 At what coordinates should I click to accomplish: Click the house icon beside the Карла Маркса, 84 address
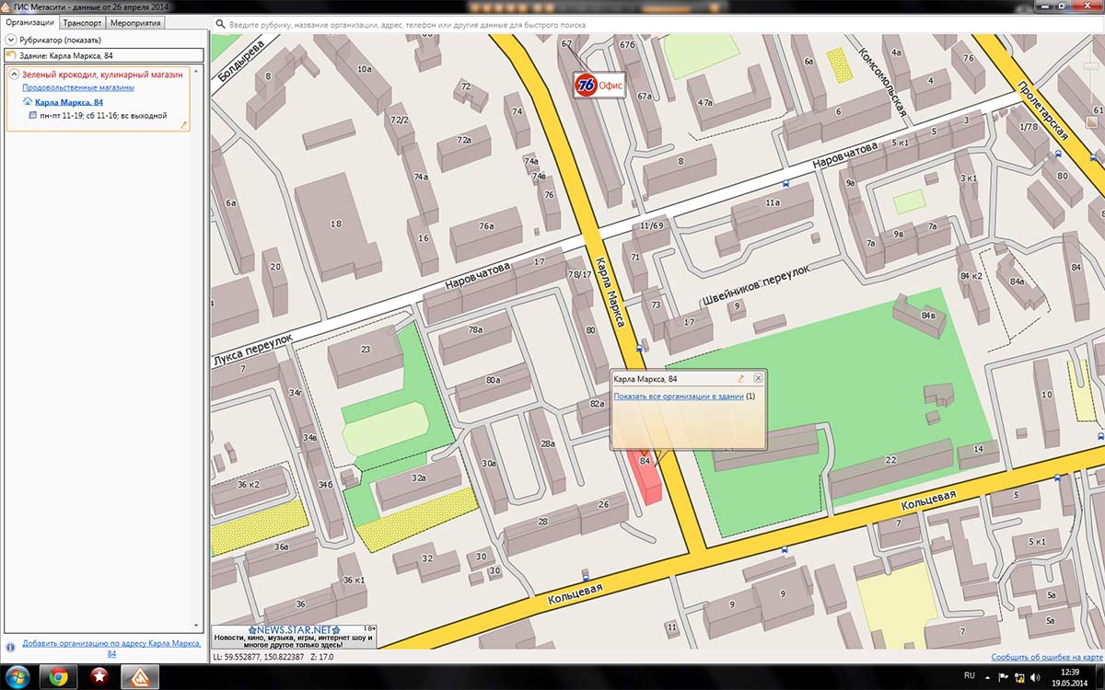(x=27, y=102)
